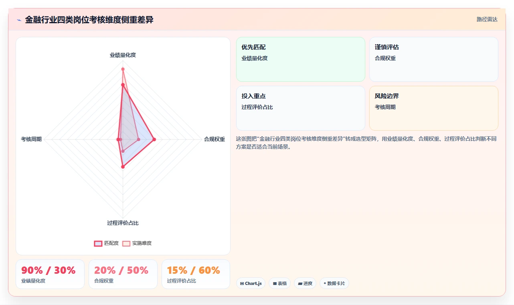
Task: Click the 考核周期 radar axis label
Action: 31,139
